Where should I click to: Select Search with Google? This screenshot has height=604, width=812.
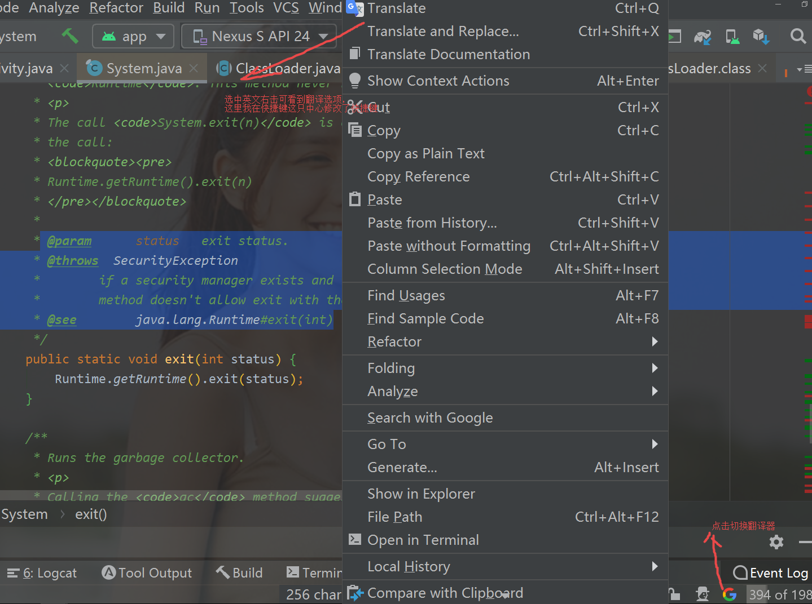point(505,418)
